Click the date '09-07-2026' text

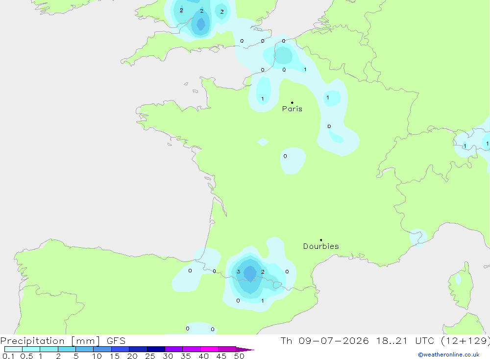333,341
